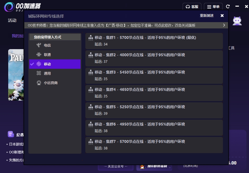Select 小运营商 broadband access type

55,83
